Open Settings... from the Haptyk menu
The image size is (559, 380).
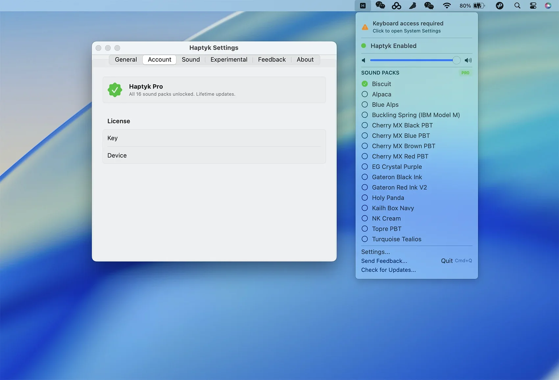376,252
